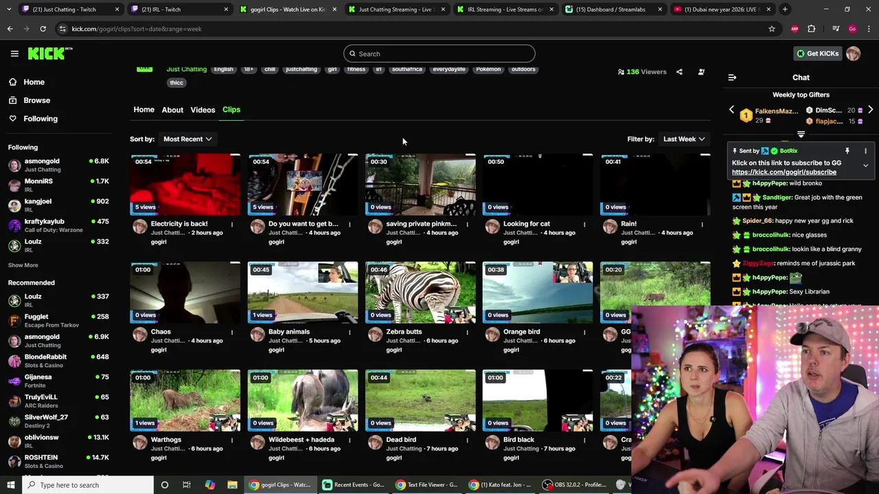The width and height of the screenshot is (879, 494).
Task: Open Filter by Last Week dropdown
Action: [x=684, y=139]
